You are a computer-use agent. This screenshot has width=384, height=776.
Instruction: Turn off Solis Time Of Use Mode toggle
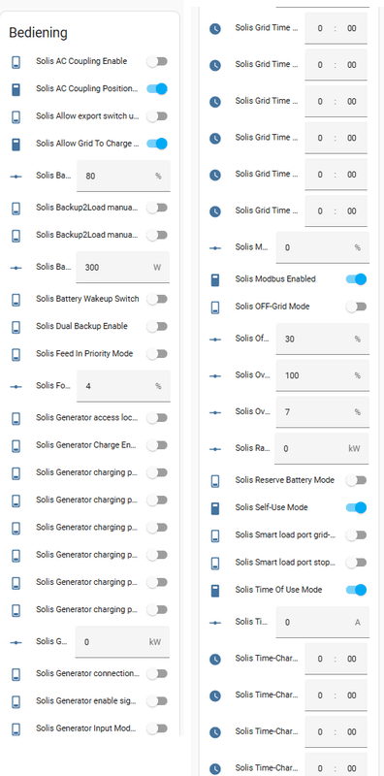tap(356, 590)
